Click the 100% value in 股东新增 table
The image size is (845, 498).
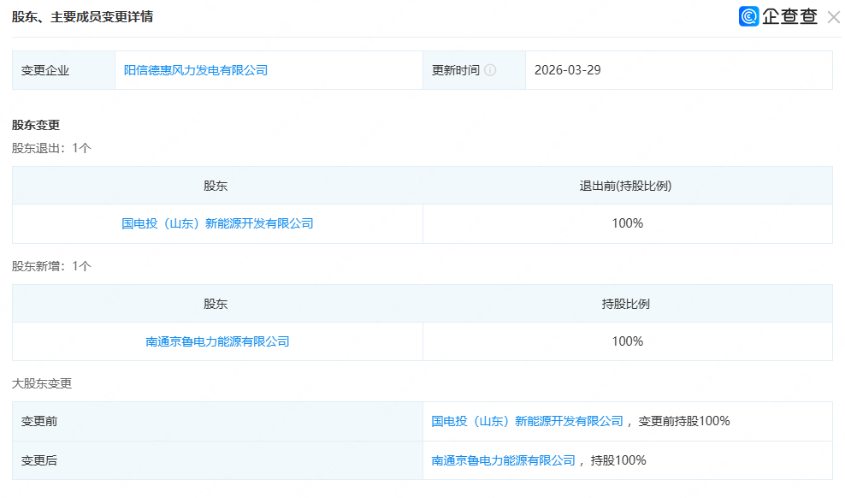tap(627, 341)
